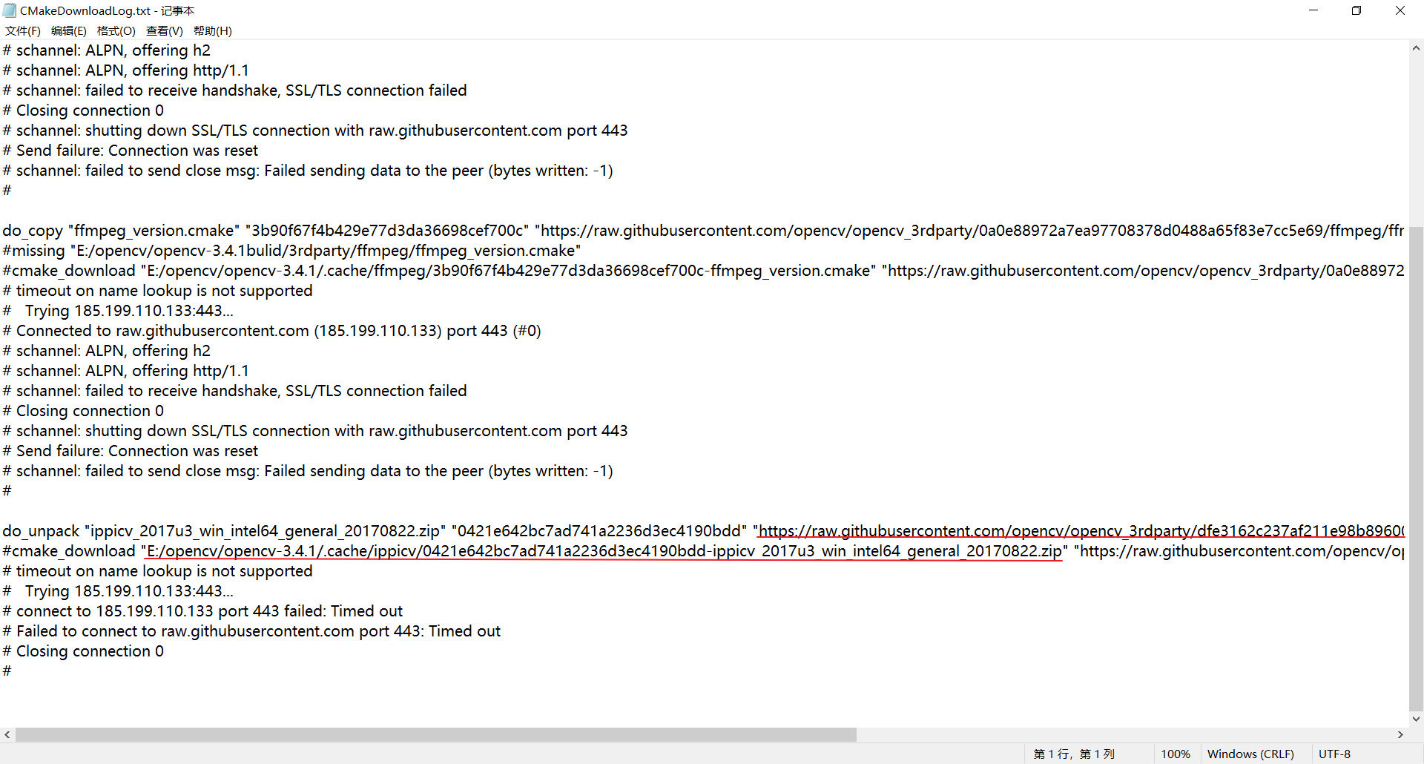
Task: Click the line starting 'do_copy "ffmpeg_version.cmake"'
Action: coord(702,231)
